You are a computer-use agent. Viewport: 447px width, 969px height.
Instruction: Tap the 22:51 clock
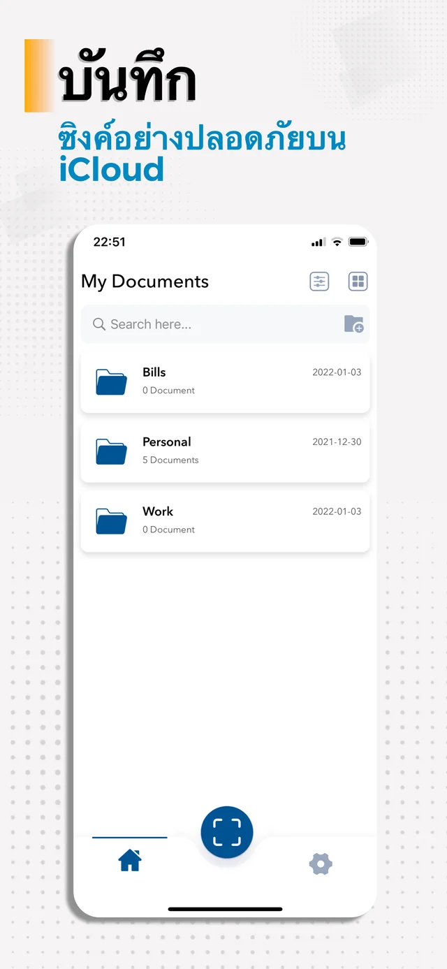pyautogui.click(x=110, y=242)
